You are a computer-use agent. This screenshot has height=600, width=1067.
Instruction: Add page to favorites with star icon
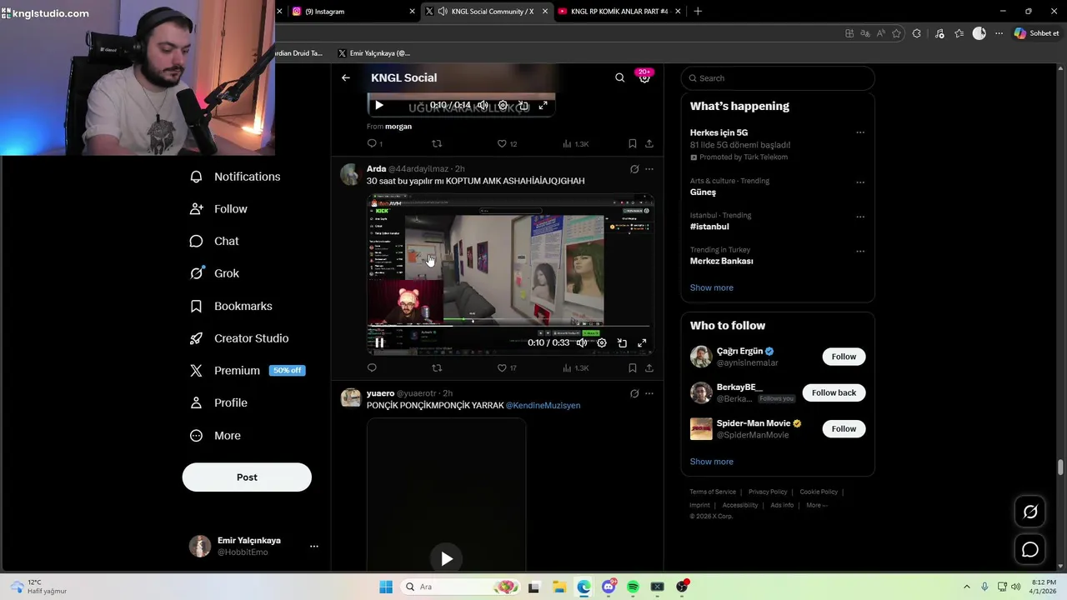click(897, 33)
